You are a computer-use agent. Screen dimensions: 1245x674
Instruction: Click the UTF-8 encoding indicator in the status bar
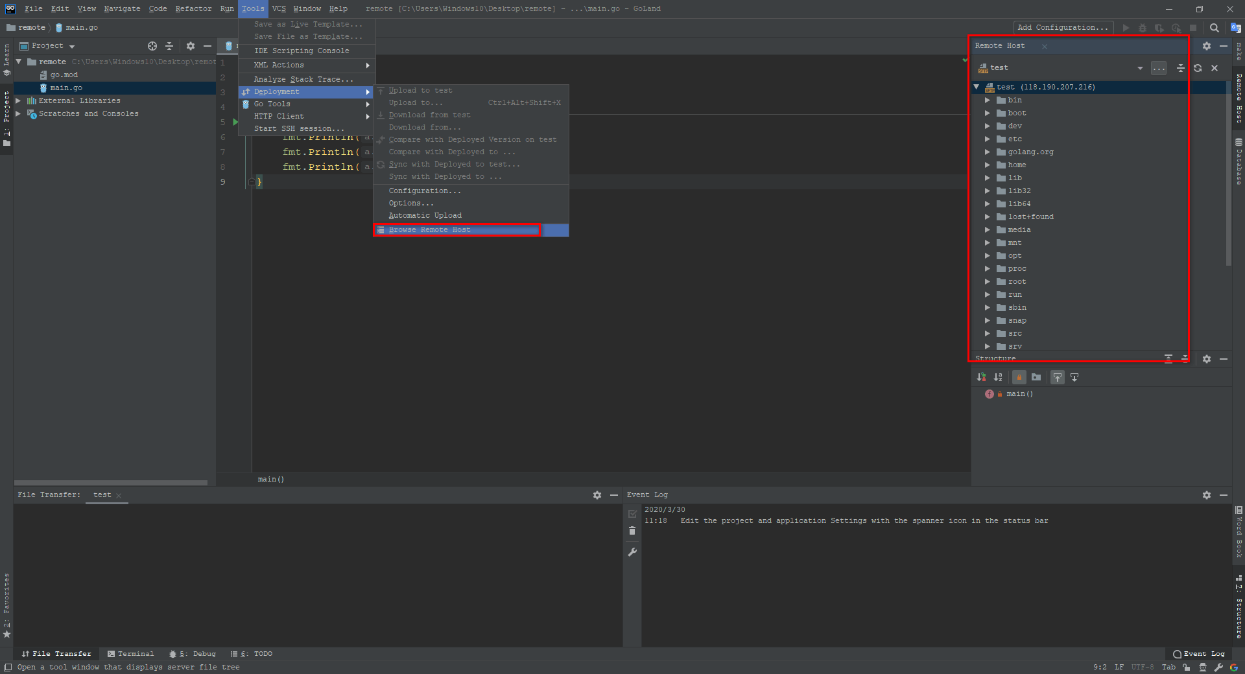[x=1142, y=668]
